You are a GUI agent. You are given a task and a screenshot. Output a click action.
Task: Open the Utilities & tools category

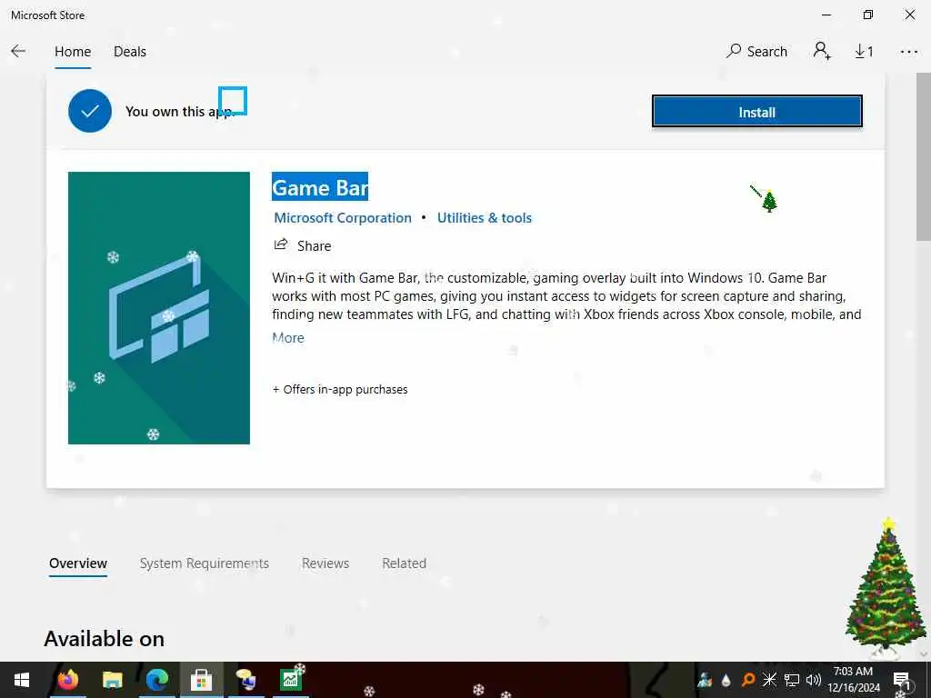click(484, 218)
